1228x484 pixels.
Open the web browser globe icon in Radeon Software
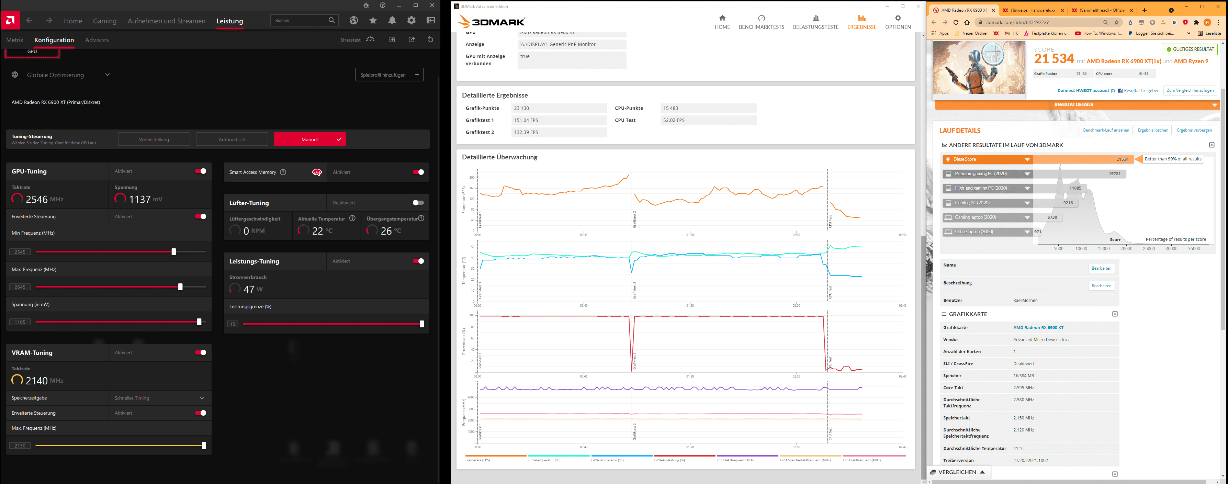(353, 21)
